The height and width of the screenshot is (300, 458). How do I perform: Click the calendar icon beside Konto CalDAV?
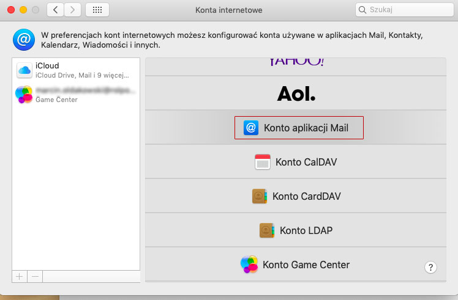(262, 162)
